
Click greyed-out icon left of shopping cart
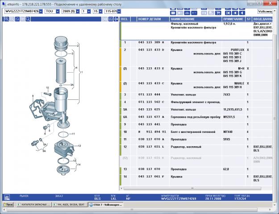211,13
